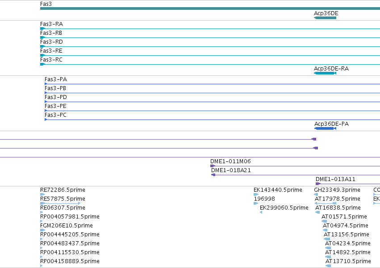Select RP004483437.5prime EST label
The height and width of the screenshot is (268, 380).
(70, 244)
